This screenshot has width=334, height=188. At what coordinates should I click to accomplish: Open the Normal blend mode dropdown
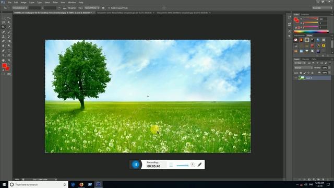[303, 68]
